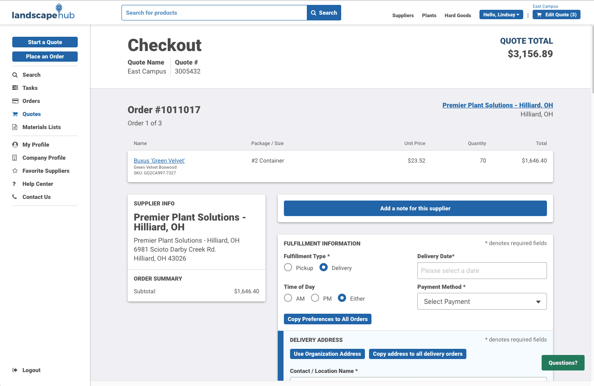Select Pickup fulfillment type

coord(288,268)
